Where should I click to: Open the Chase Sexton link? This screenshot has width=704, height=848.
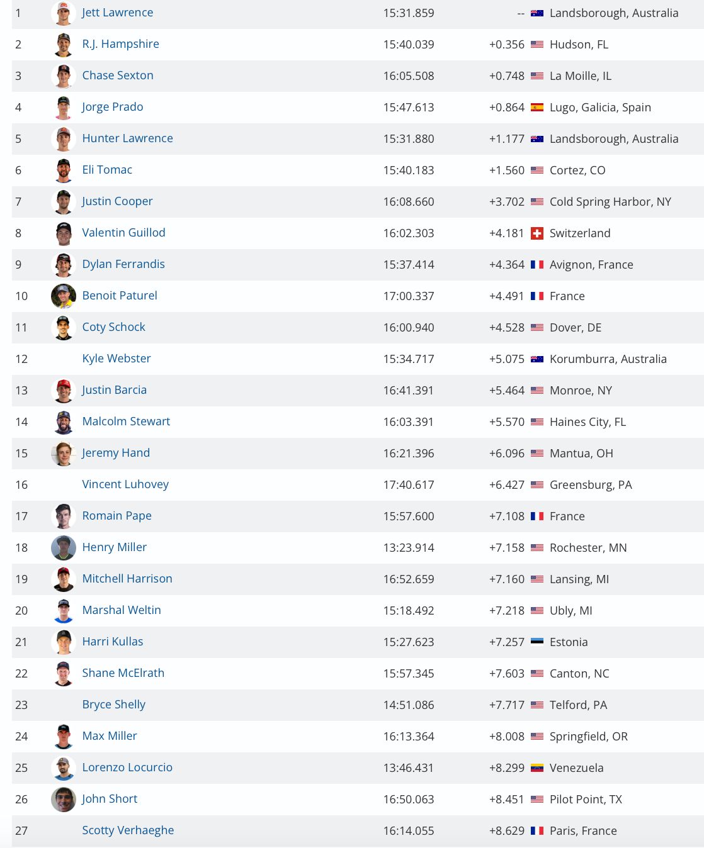[x=118, y=75]
